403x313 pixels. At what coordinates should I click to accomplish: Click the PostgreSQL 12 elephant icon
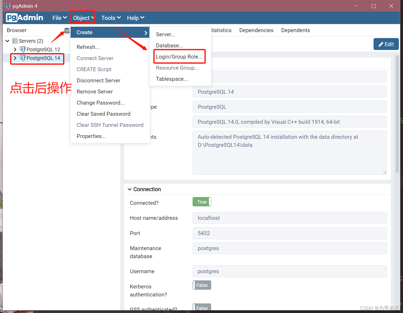[x=23, y=49]
